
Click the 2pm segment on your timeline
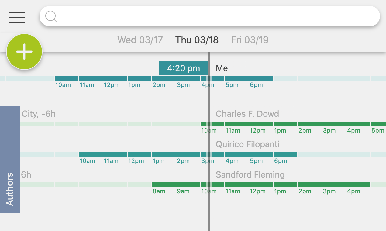(164, 78)
